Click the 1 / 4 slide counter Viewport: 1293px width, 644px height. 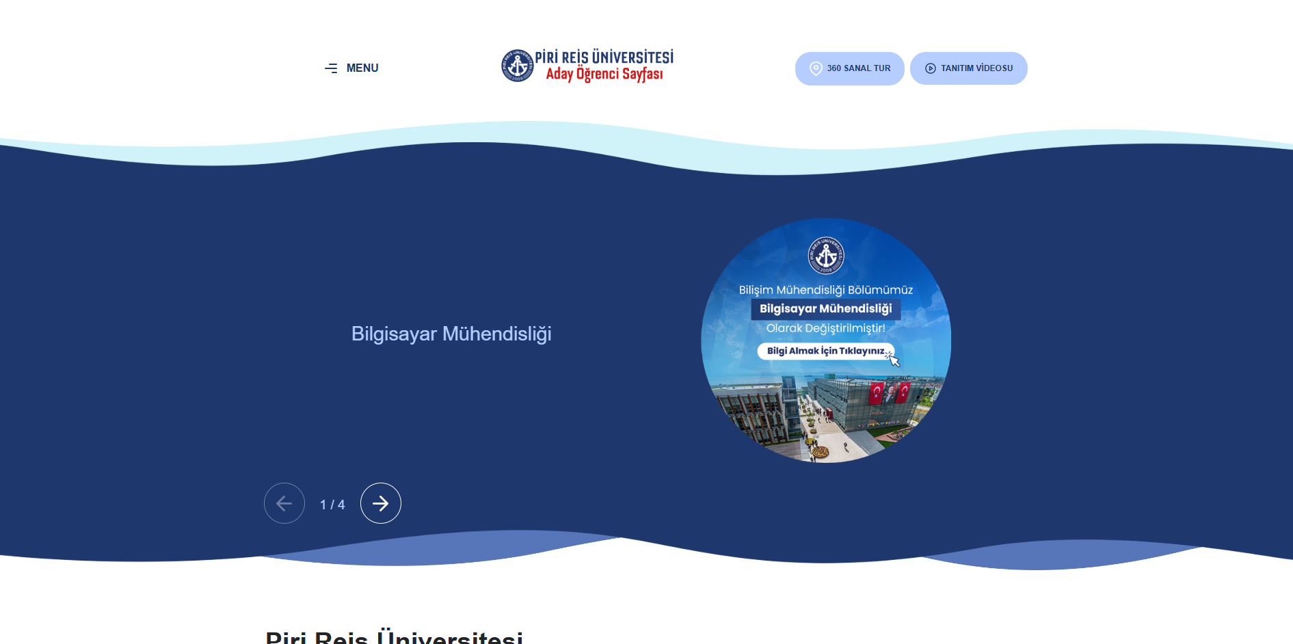click(x=332, y=505)
